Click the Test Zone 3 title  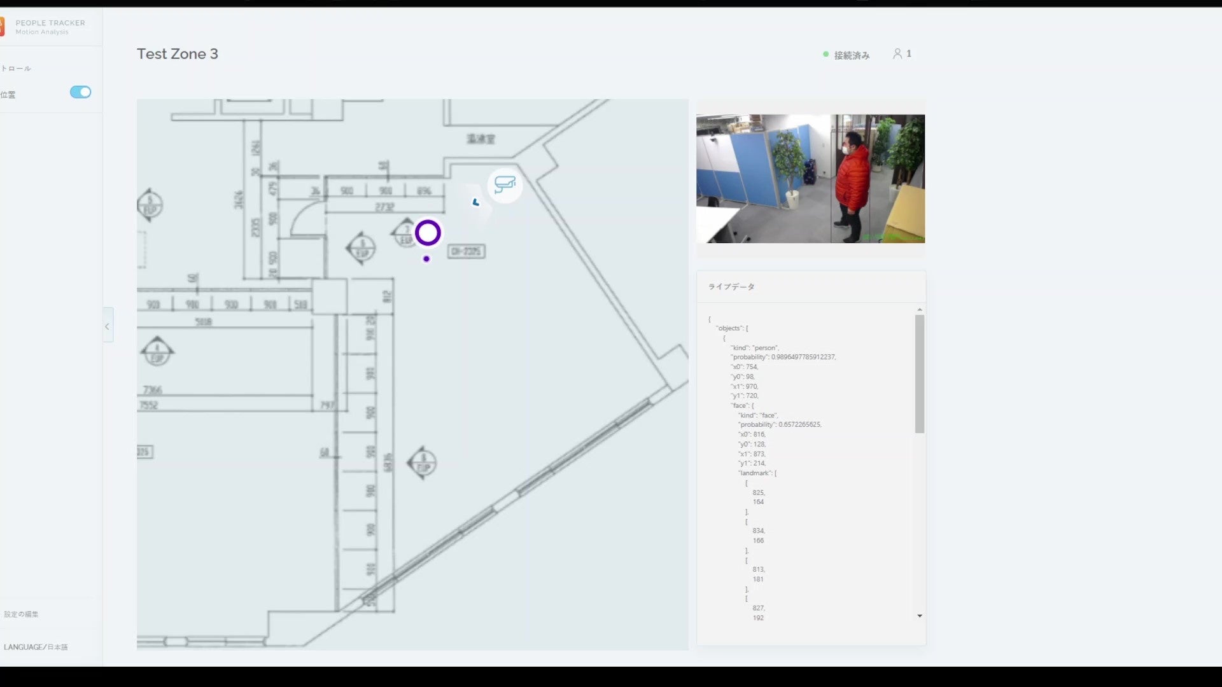[178, 54]
